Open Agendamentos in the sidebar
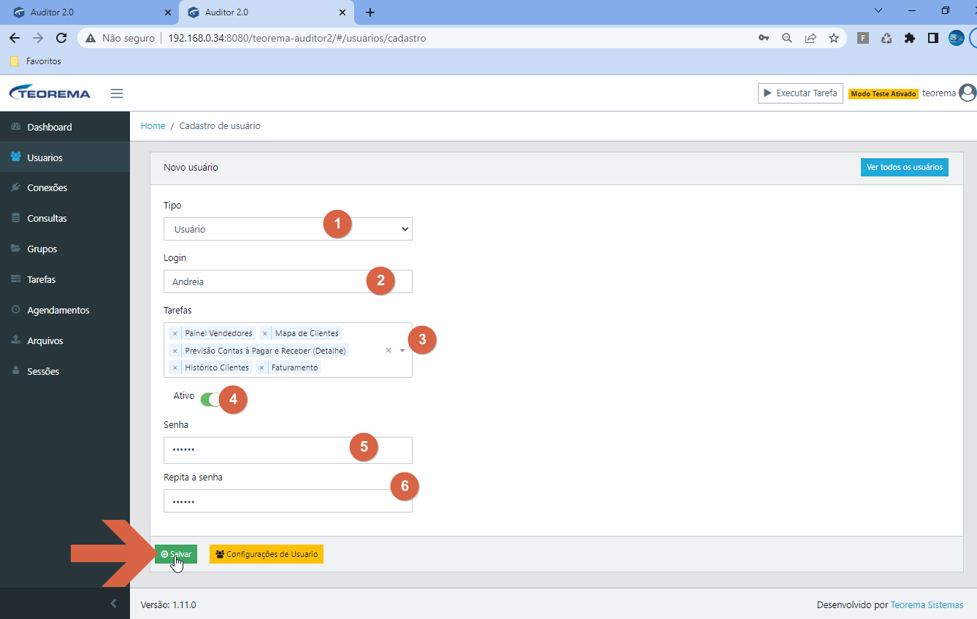 (x=65, y=310)
